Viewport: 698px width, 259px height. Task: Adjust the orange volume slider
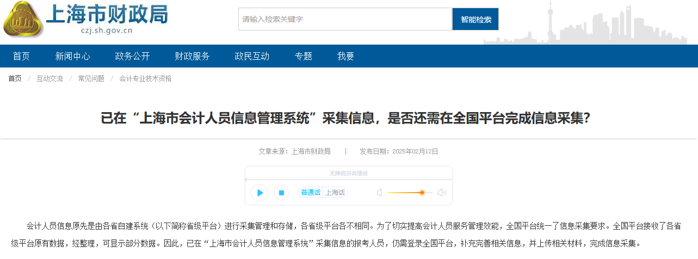point(422,193)
